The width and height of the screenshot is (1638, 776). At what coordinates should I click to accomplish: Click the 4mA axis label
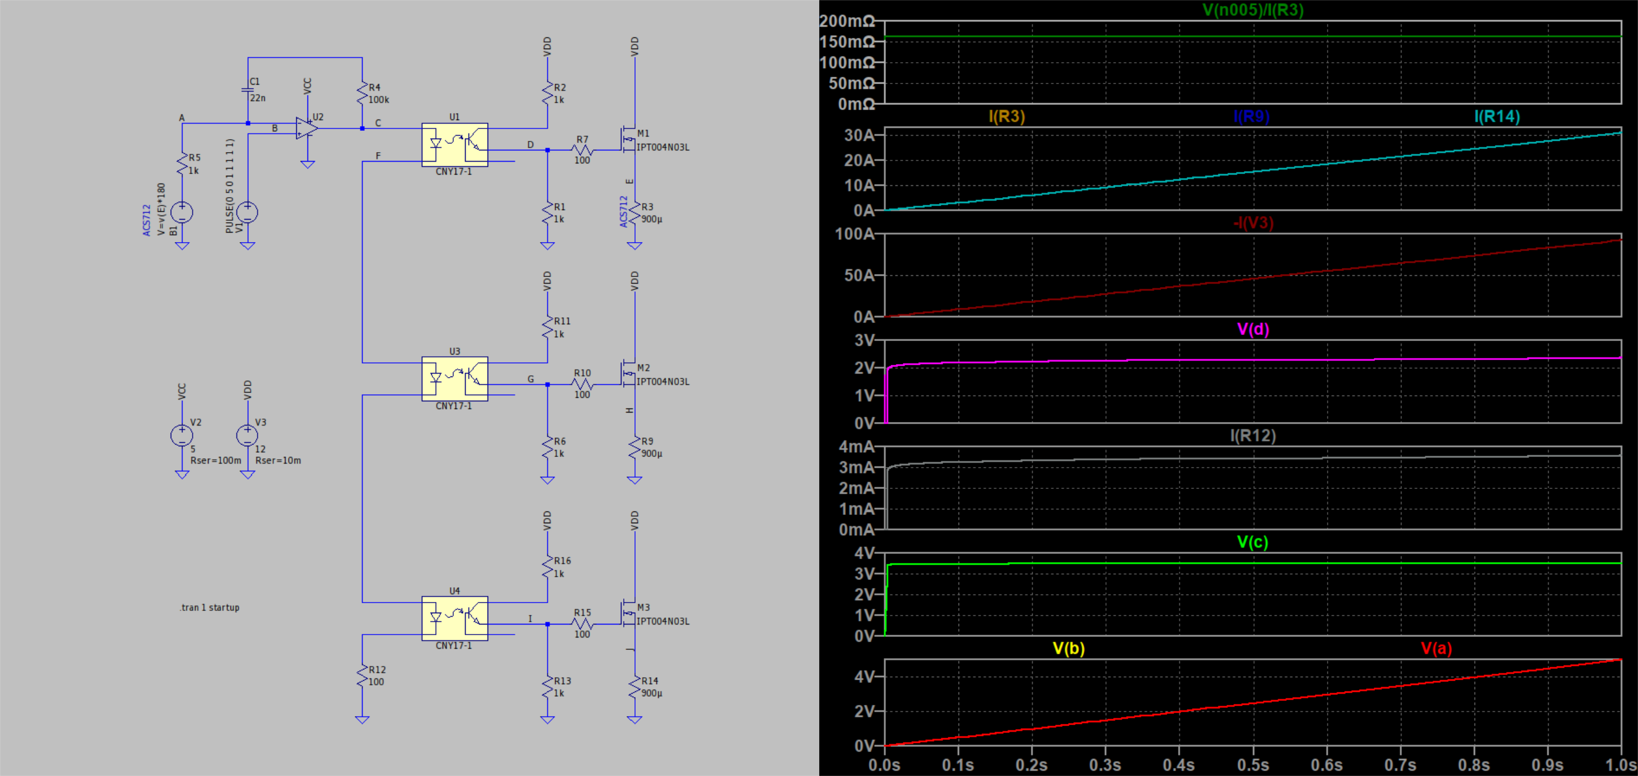857,447
